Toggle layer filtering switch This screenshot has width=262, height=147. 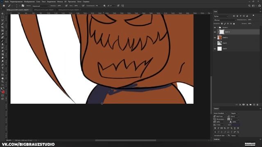point(253,16)
